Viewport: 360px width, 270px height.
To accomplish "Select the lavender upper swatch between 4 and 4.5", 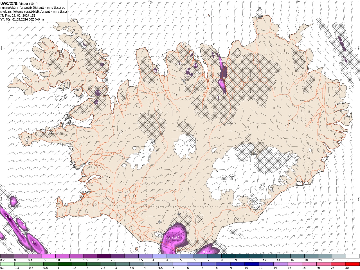I will (x=159, y=256).
